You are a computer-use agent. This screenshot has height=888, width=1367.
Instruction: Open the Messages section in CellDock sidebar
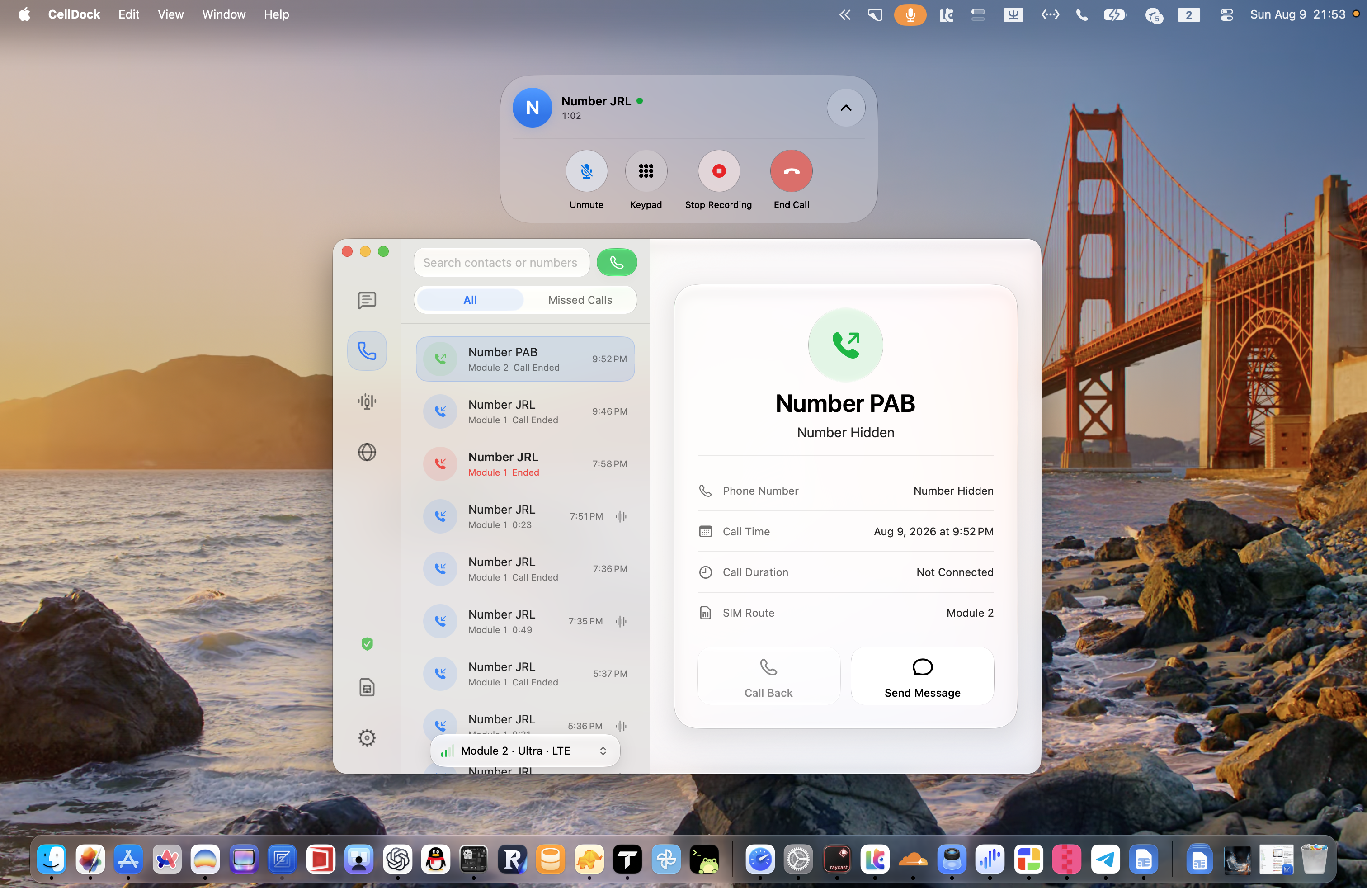367,300
